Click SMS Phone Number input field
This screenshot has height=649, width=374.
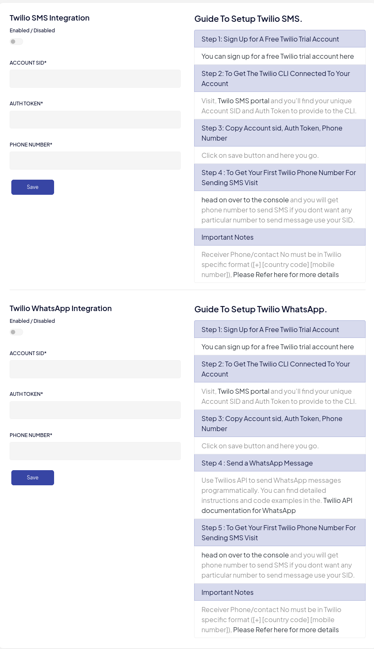(95, 161)
